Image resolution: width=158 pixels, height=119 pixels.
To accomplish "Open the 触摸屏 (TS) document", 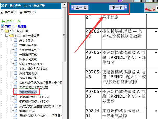I will [27, 111].
